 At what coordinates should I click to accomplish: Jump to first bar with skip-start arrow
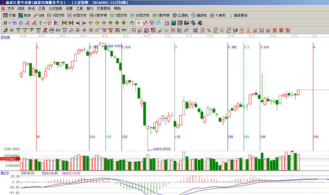64,23
